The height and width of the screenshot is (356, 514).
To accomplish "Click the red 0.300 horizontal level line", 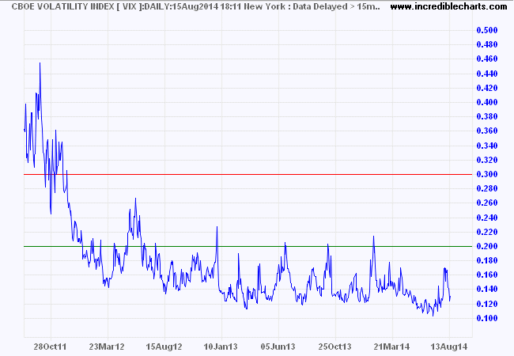I will [248, 174].
